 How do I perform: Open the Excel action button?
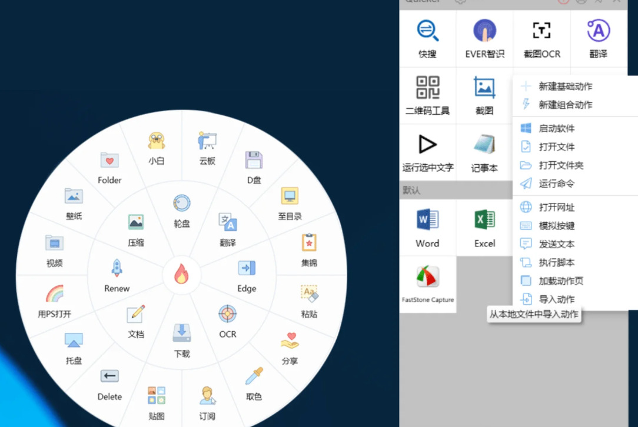pos(484,228)
